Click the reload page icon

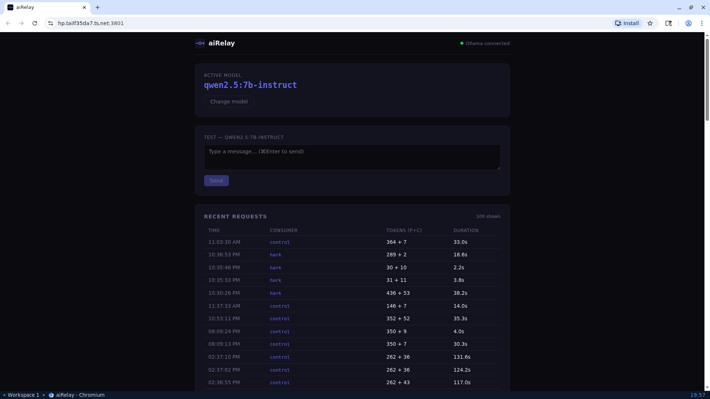tap(34, 23)
